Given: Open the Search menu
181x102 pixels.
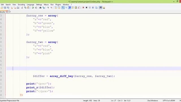Looking at the screenshot, I should tap(8, 5).
